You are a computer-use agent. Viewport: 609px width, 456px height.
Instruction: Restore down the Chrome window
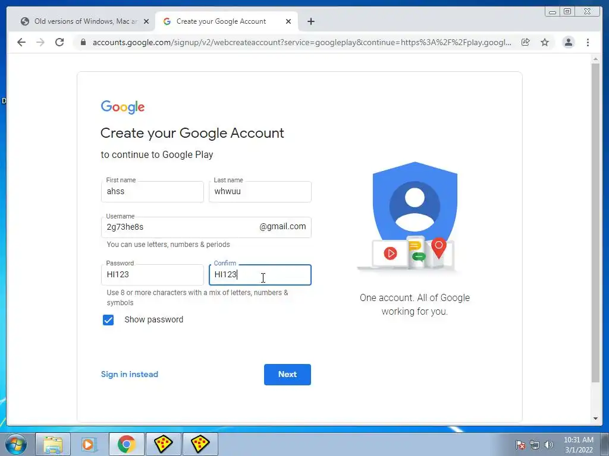click(x=567, y=12)
